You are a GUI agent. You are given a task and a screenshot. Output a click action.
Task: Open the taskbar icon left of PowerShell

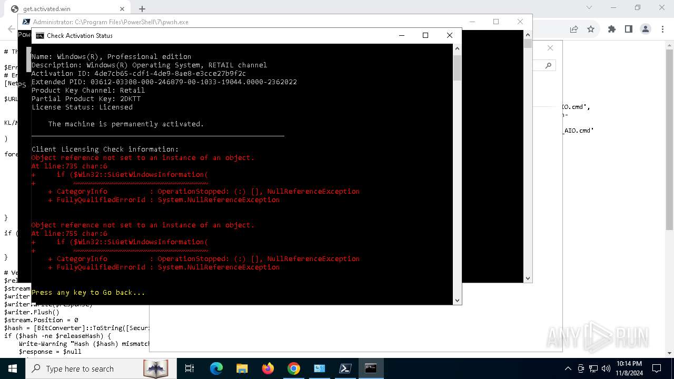(x=320, y=368)
